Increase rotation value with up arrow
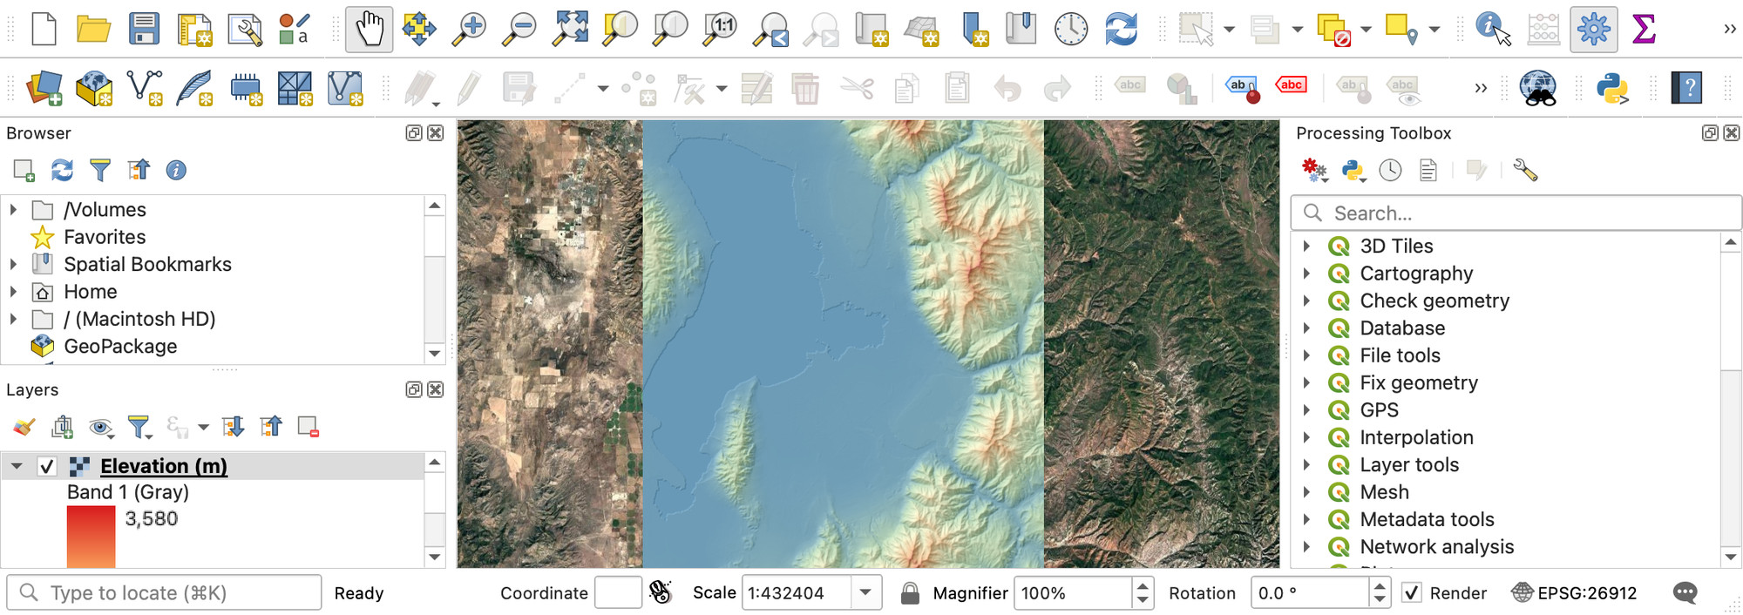Screen dimensions: 1743x615 coord(1379,586)
